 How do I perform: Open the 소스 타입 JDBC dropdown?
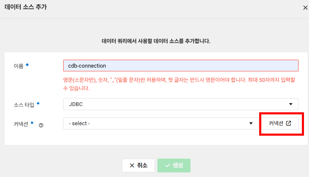tap(181, 104)
